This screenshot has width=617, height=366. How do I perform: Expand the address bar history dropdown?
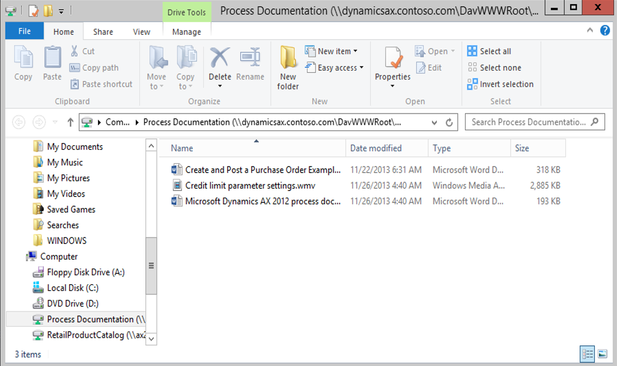434,123
